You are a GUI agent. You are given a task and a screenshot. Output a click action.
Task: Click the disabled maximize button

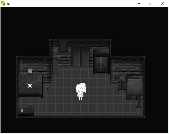(151, 3)
